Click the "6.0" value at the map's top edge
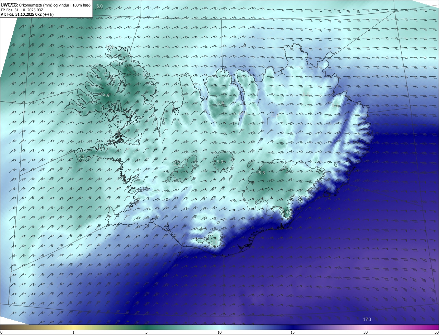Screen dimensions: 439x335 coord(99,6)
